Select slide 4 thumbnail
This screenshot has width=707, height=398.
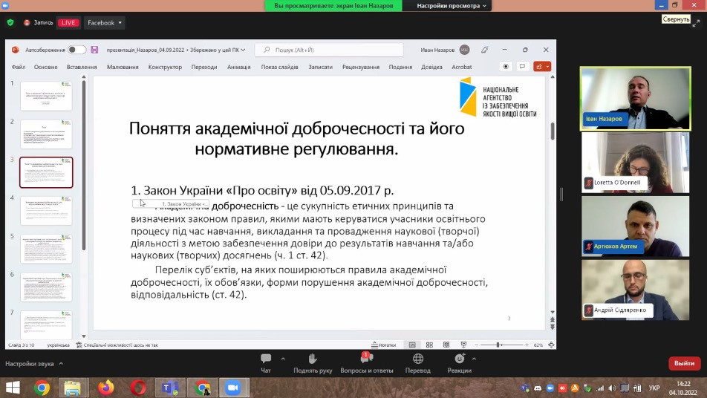pos(46,210)
